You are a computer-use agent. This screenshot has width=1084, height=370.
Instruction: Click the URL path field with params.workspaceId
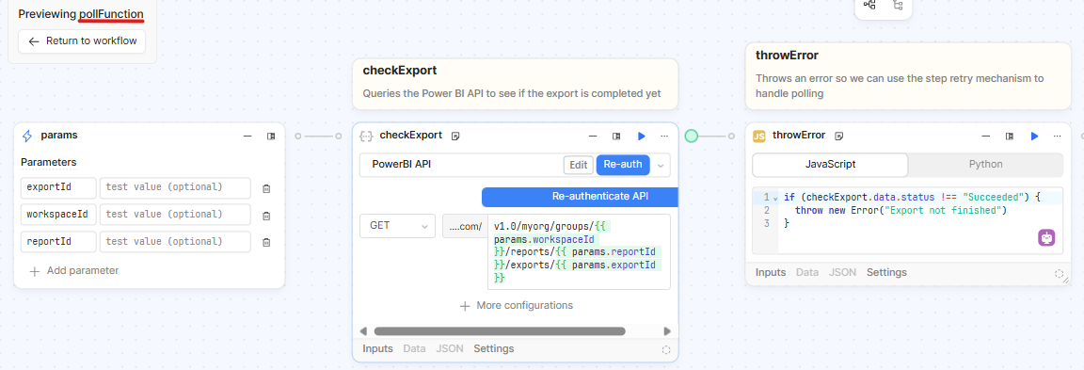click(579, 251)
